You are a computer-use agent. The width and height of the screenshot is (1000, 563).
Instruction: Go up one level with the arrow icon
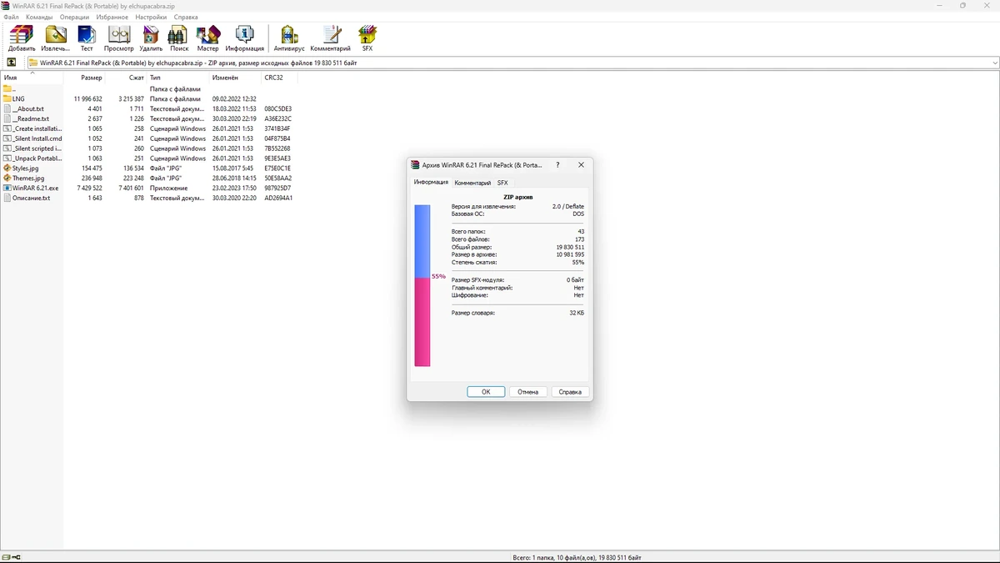click(x=12, y=63)
